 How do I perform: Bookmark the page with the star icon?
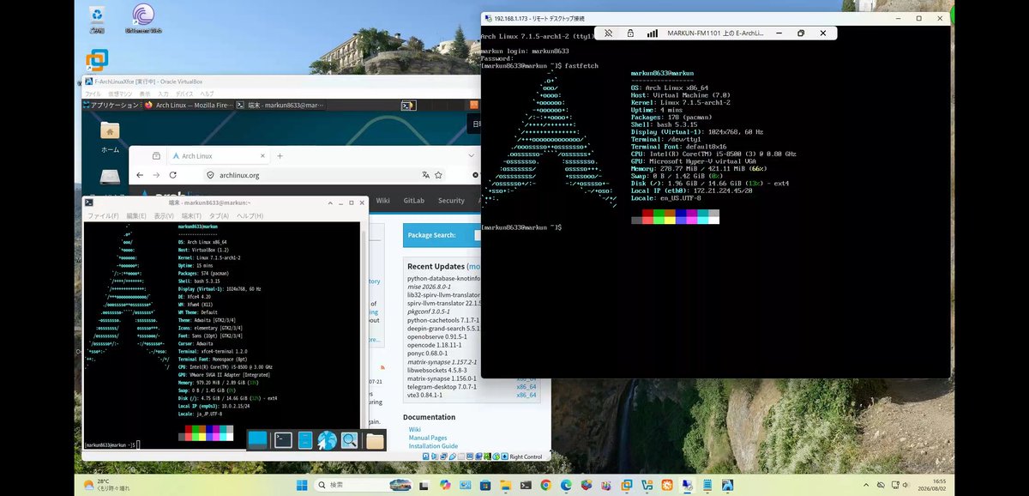pyautogui.click(x=438, y=175)
